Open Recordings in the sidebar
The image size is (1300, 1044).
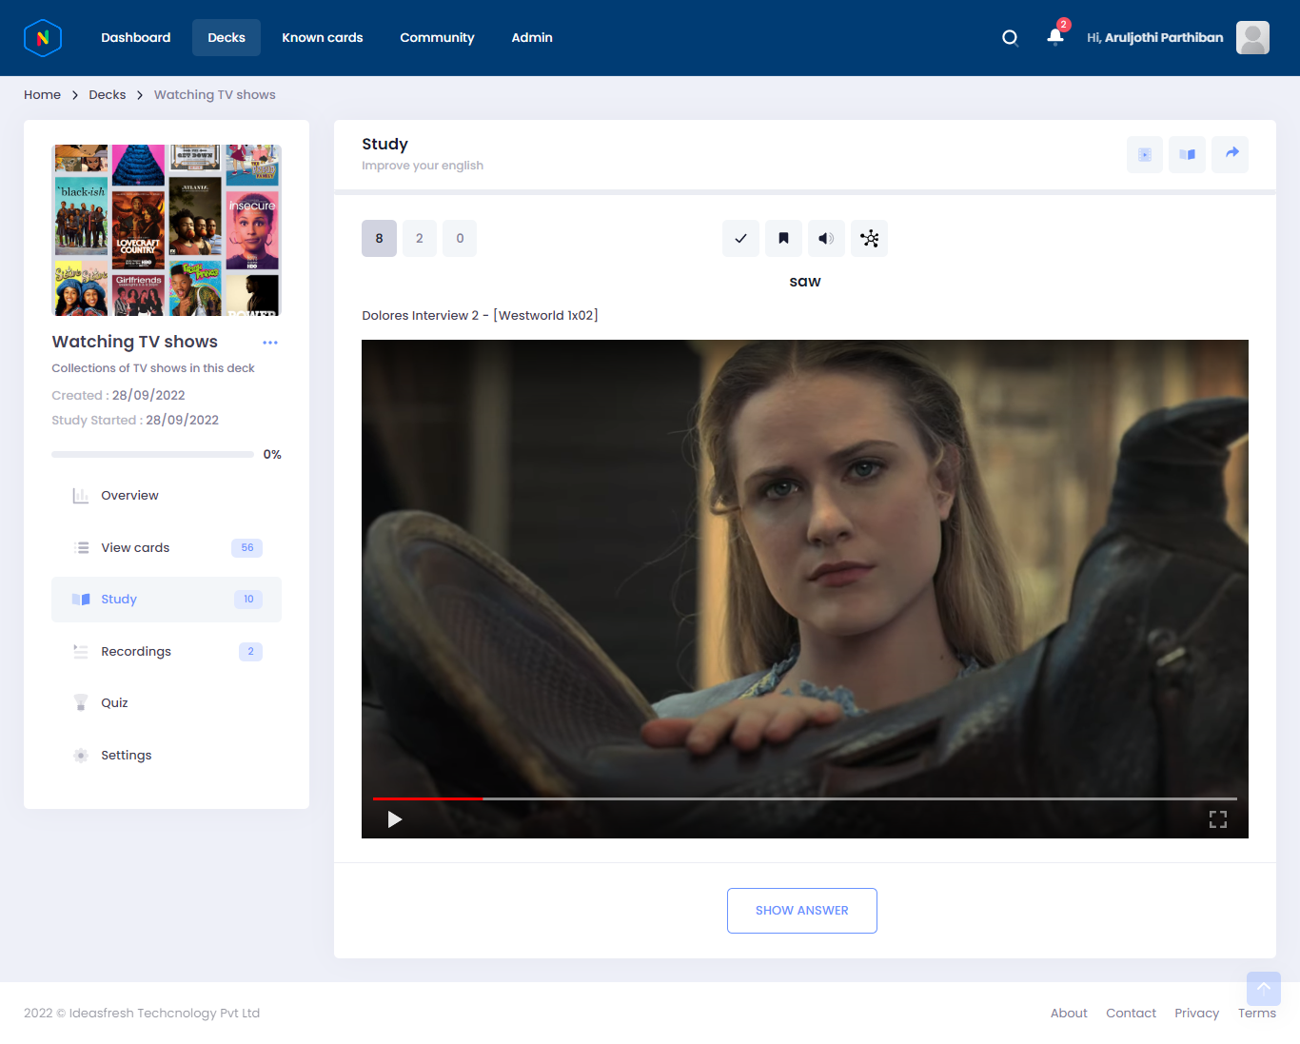tap(167, 652)
